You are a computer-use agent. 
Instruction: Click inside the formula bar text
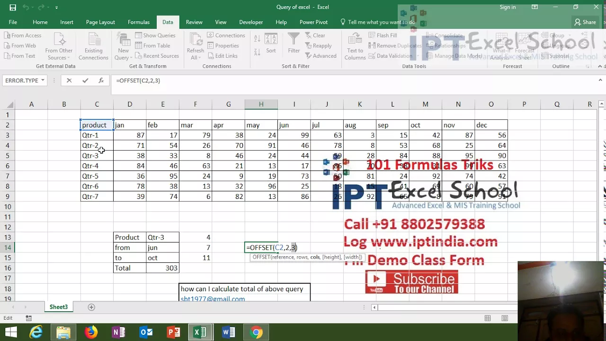pos(138,81)
